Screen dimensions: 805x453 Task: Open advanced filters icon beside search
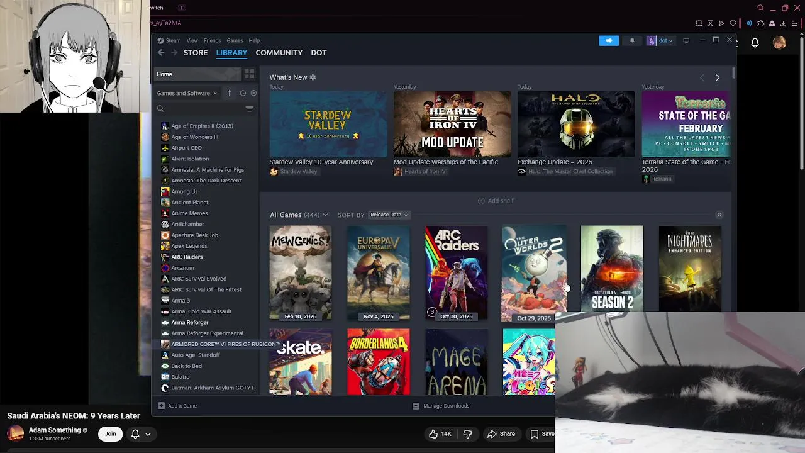tap(249, 109)
